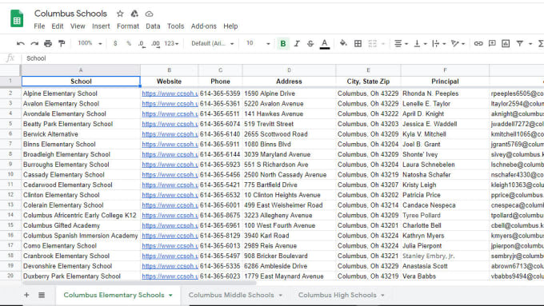Image resolution: width=544 pixels, height=306 pixels.
Task: Open horizontal align dropdown
Action: point(401,44)
